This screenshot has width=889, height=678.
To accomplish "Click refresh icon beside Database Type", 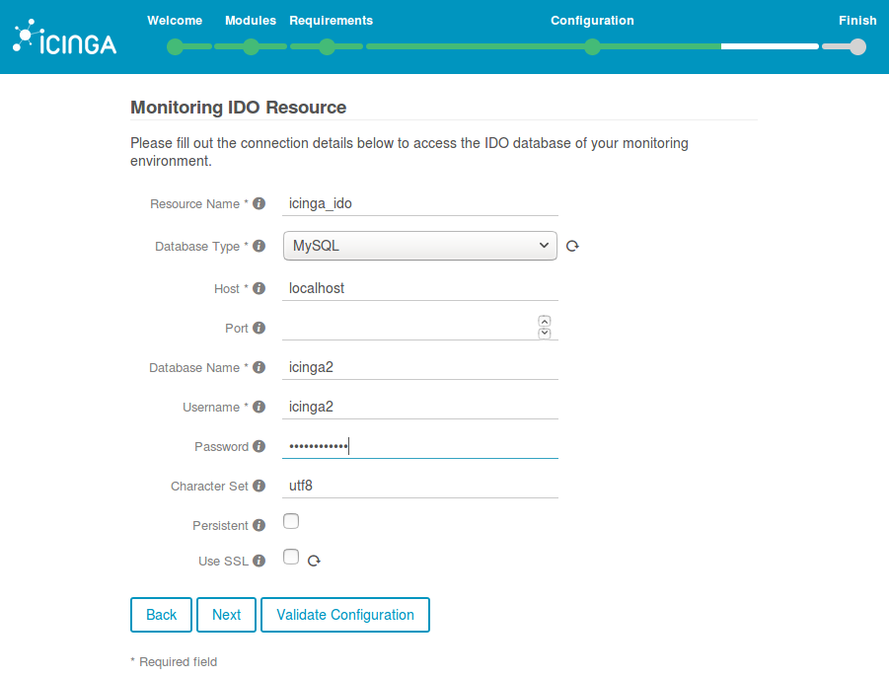I will click(572, 246).
